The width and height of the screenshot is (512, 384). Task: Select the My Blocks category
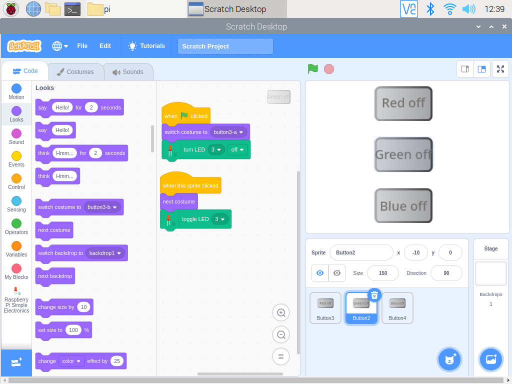coord(16,272)
